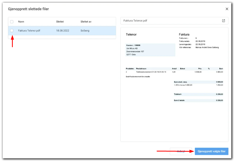Click the Telenor heading in invoice preview

[131, 34]
